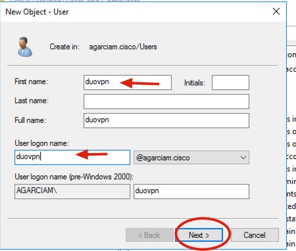Image resolution: width=296 pixels, height=251 pixels.
Task: Click the Cancel button
Action: point(255,235)
